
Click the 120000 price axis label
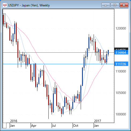click(x=121, y=28)
